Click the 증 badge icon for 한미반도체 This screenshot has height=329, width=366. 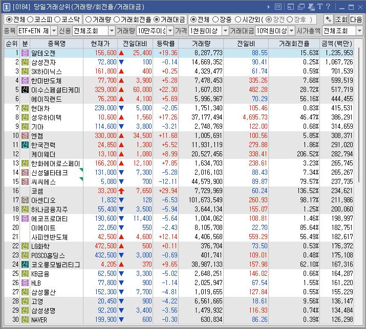[25, 80]
